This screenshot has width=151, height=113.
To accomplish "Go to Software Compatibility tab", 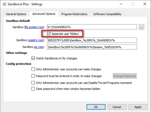I will (107, 14).
